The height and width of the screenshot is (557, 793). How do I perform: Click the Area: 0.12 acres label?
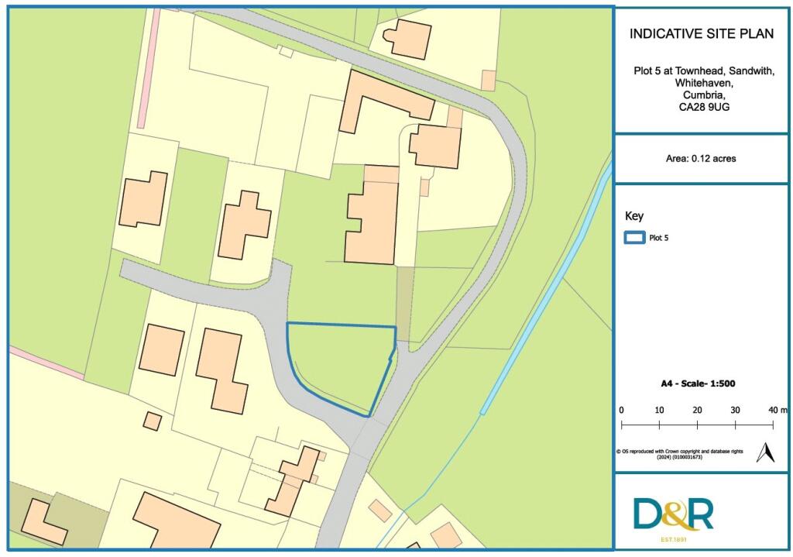pos(700,159)
